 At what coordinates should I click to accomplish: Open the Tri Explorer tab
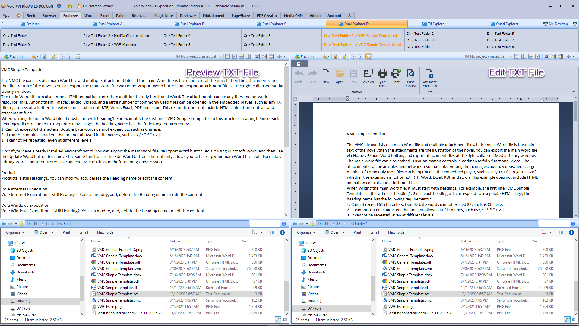[434, 24]
